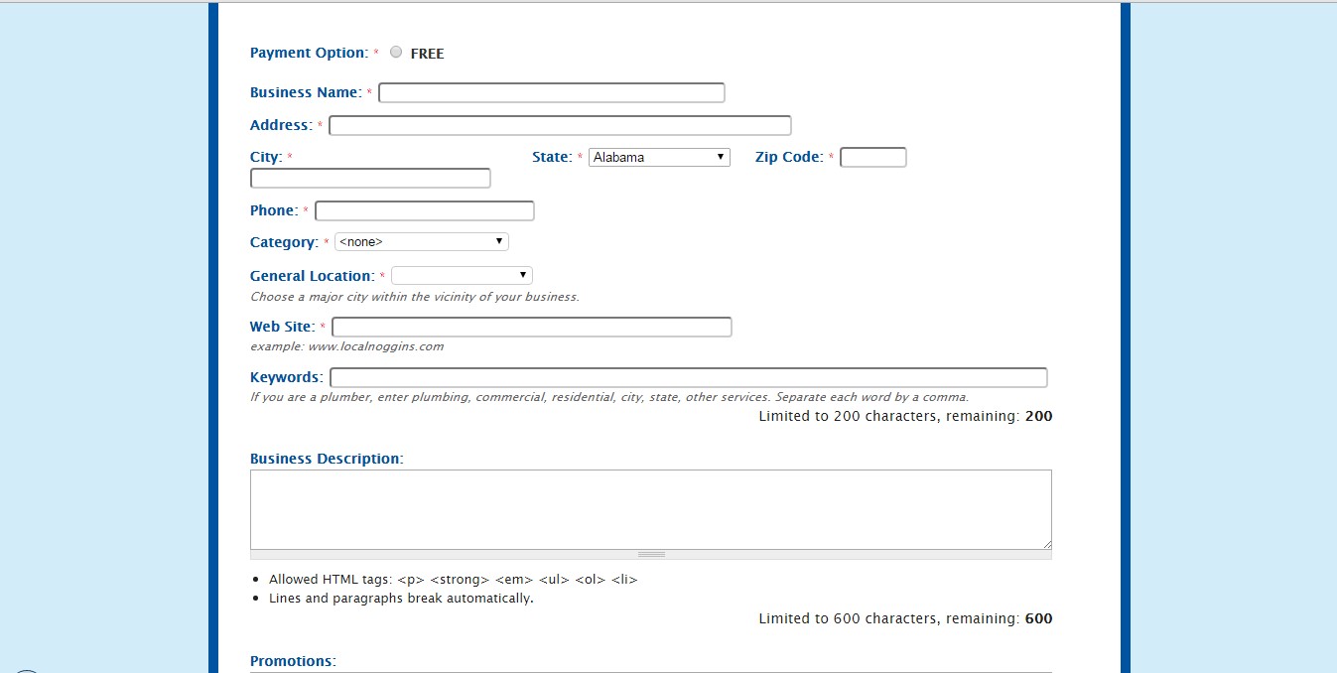Click the Web Site label

[282, 327]
